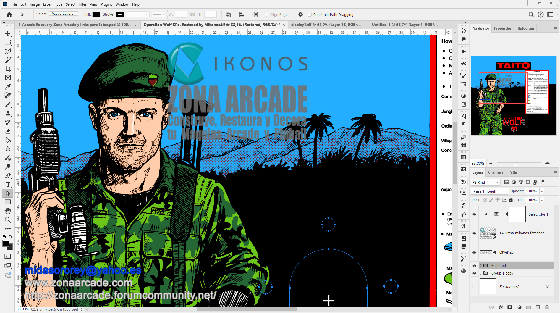Screen dimensions: 560x313
Task: Open the Pass Through blend mode dropdown
Action: click(490, 191)
